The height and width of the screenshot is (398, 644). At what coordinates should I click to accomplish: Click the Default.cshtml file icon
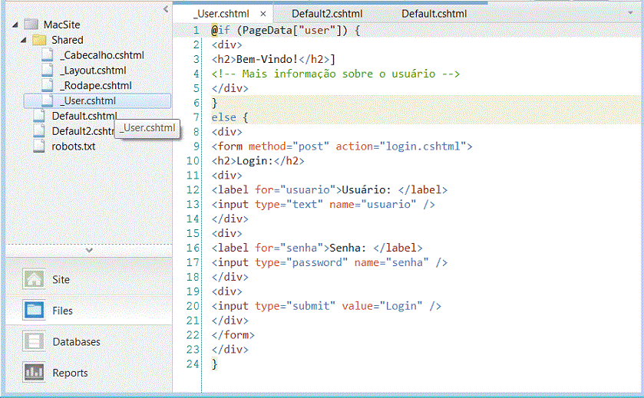click(39, 116)
